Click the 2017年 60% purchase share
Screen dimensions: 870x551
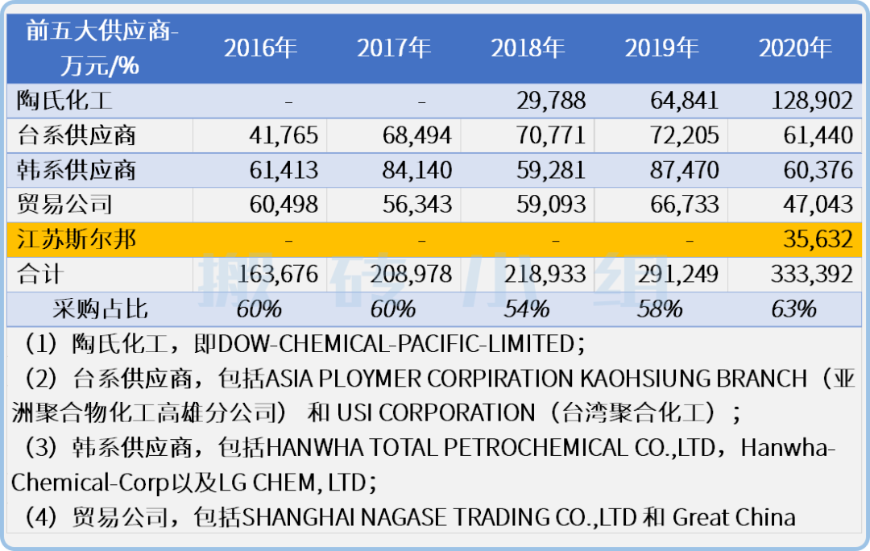coord(393,309)
